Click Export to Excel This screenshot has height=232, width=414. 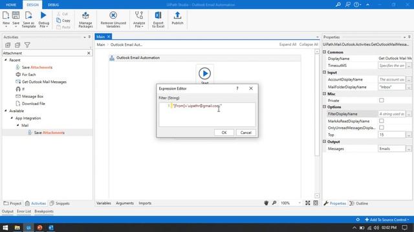tap(158, 19)
